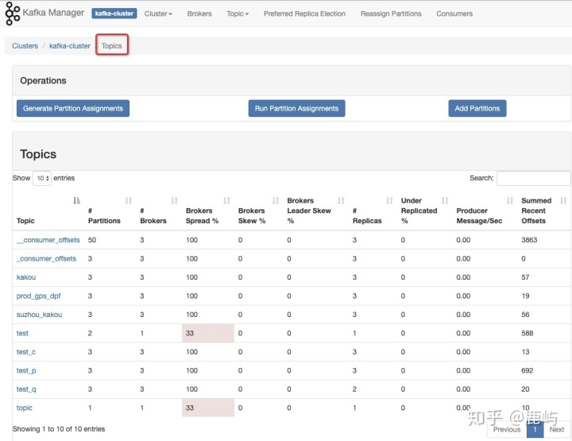
Task: Open the Brokers nav item
Action: click(199, 14)
